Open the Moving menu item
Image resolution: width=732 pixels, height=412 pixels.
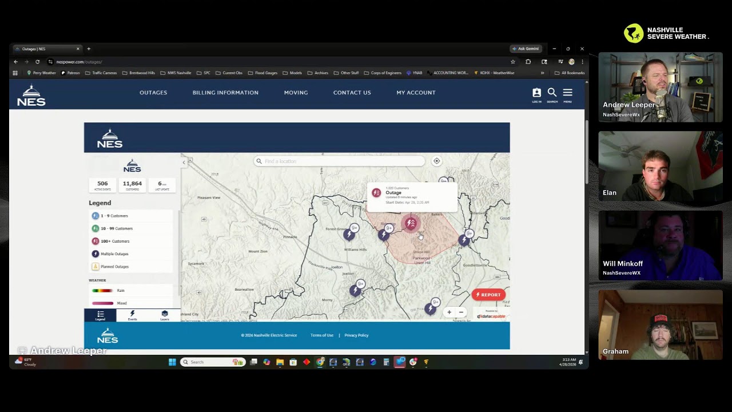[296, 93]
